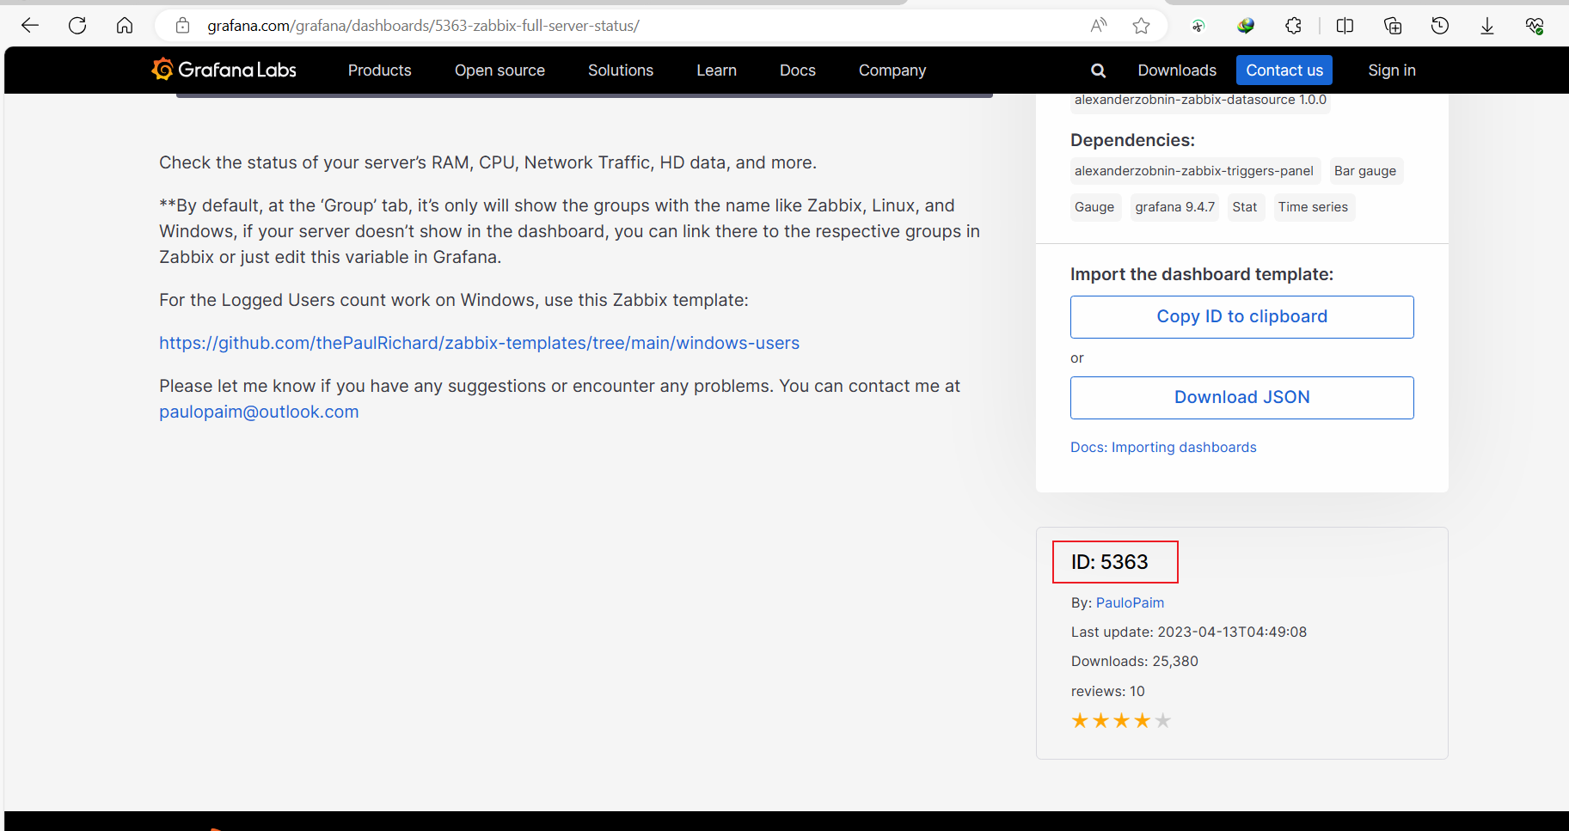
Task: Open the Docs: Importing dashboards link
Action: coord(1163,448)
